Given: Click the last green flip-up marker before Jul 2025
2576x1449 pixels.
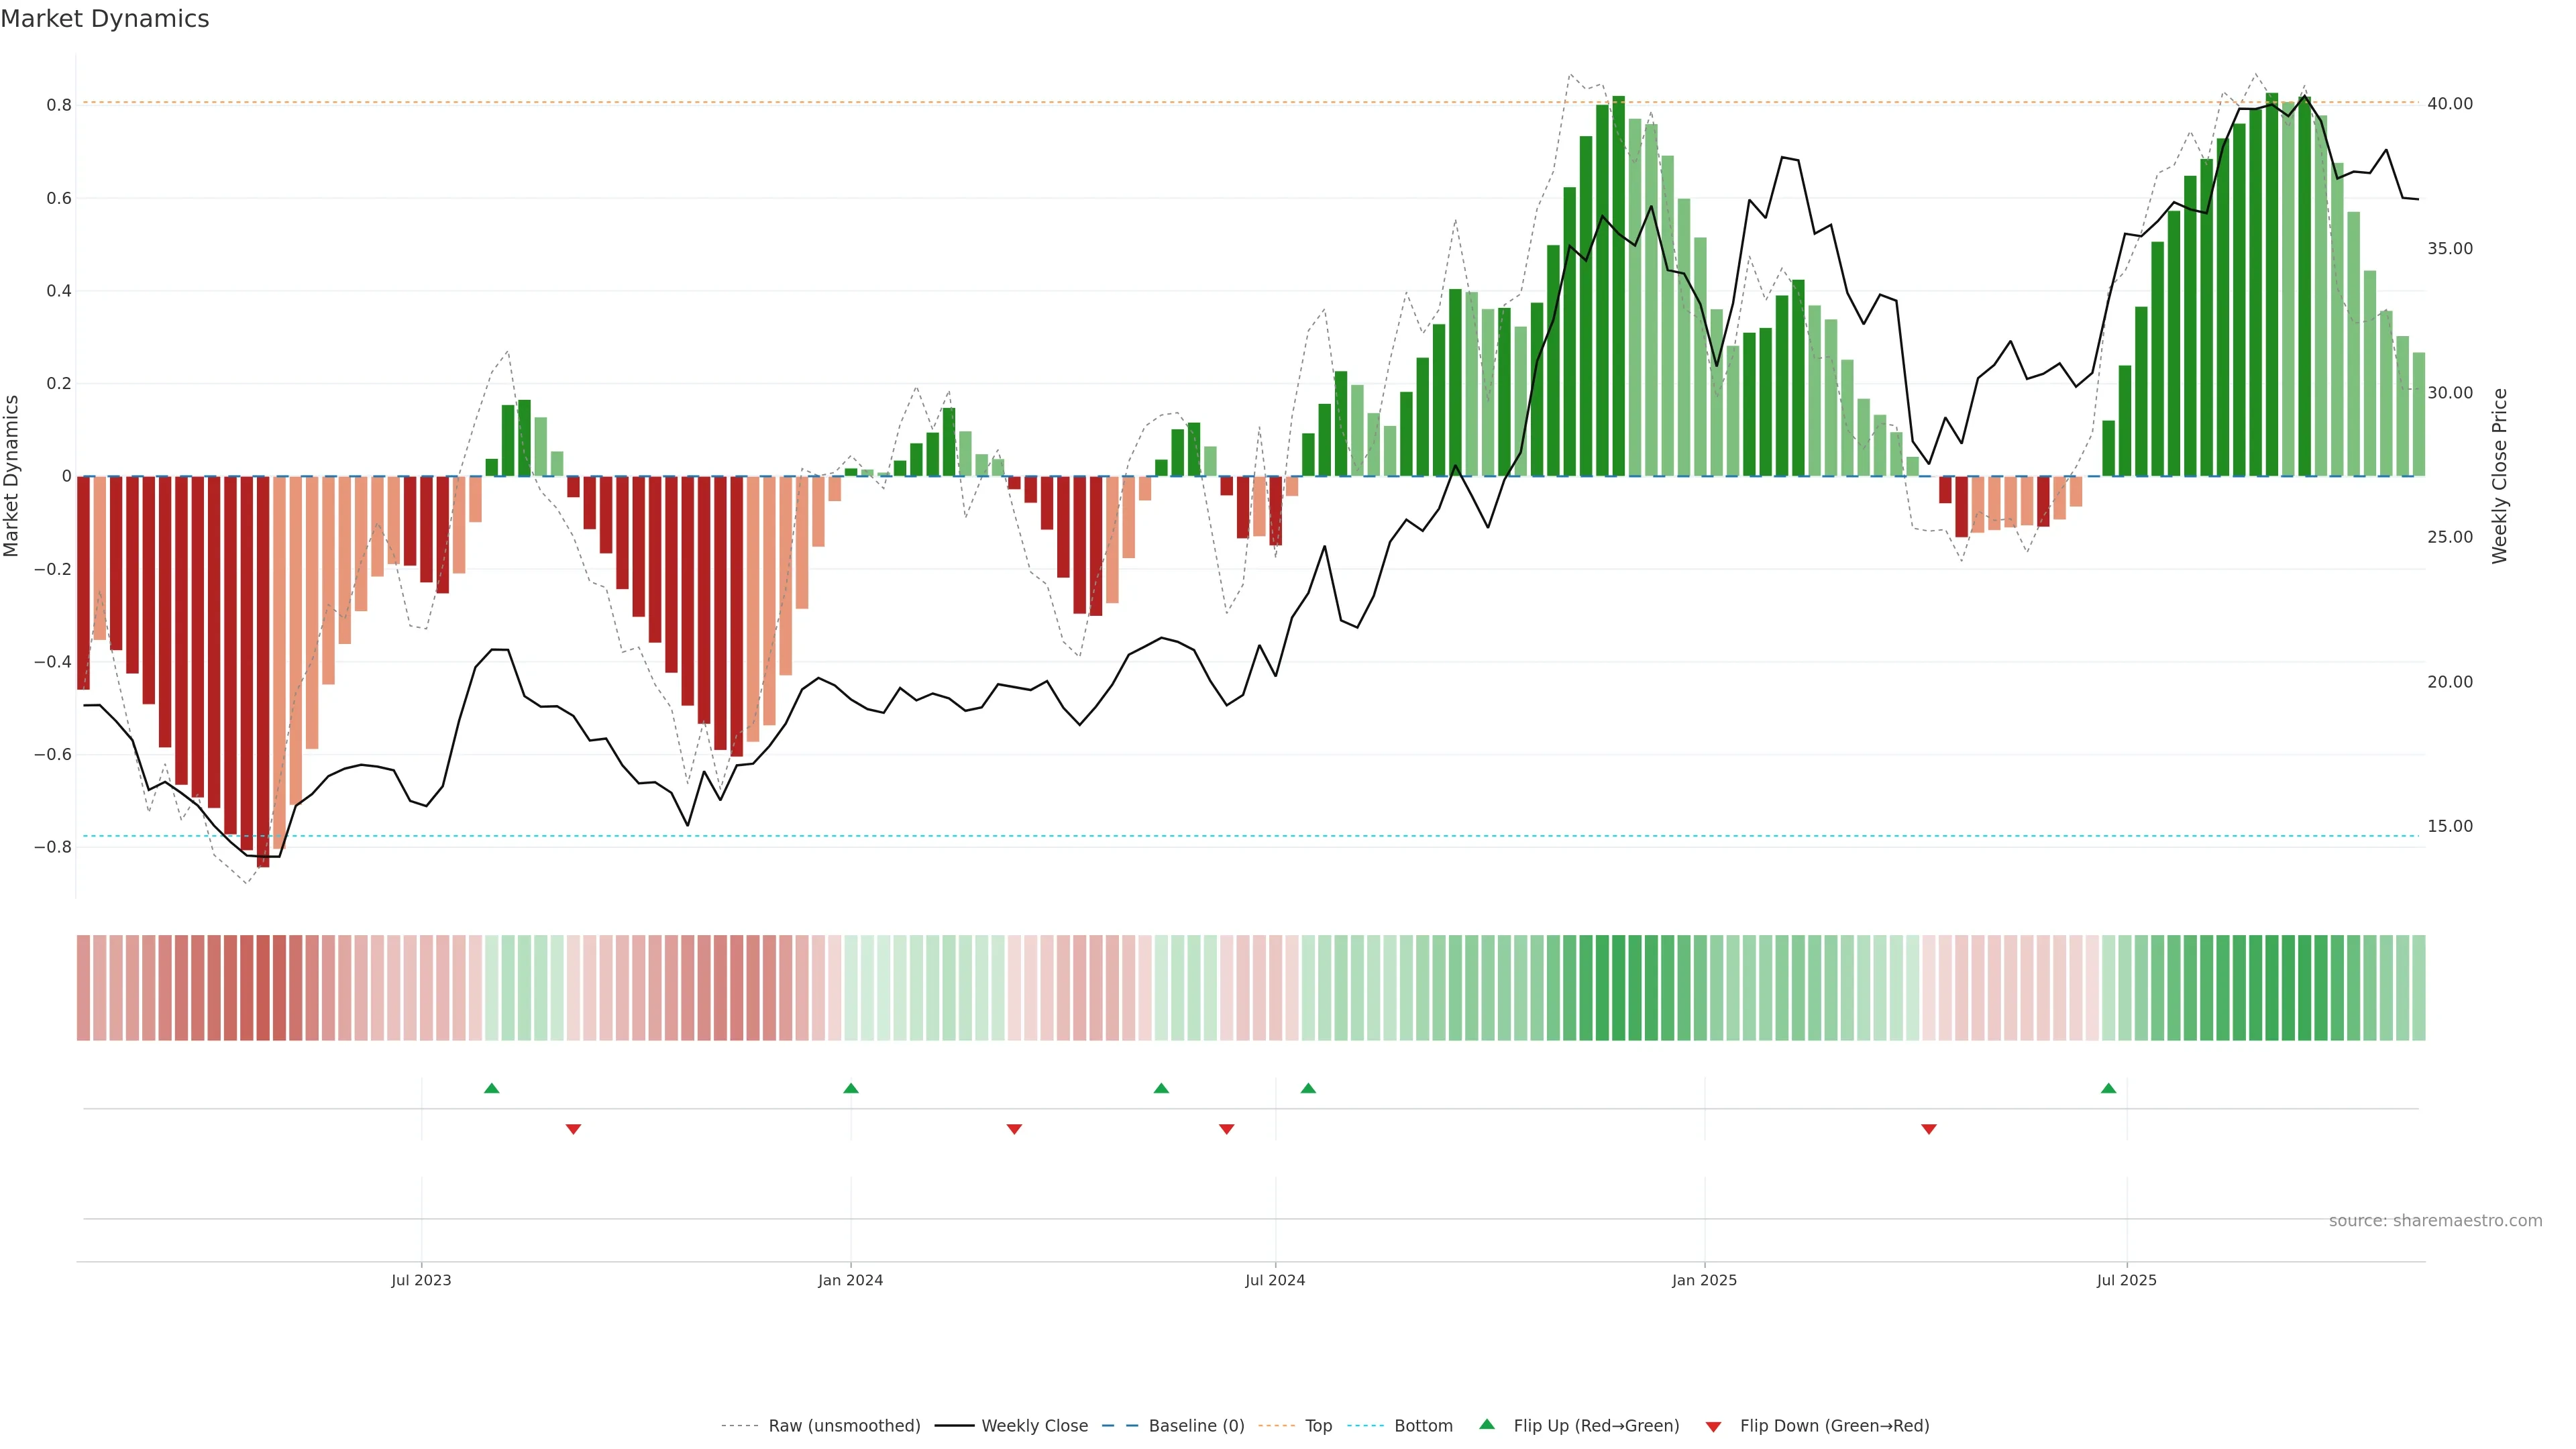Looking at the screenshot, I should [x=2108, y=1088].
